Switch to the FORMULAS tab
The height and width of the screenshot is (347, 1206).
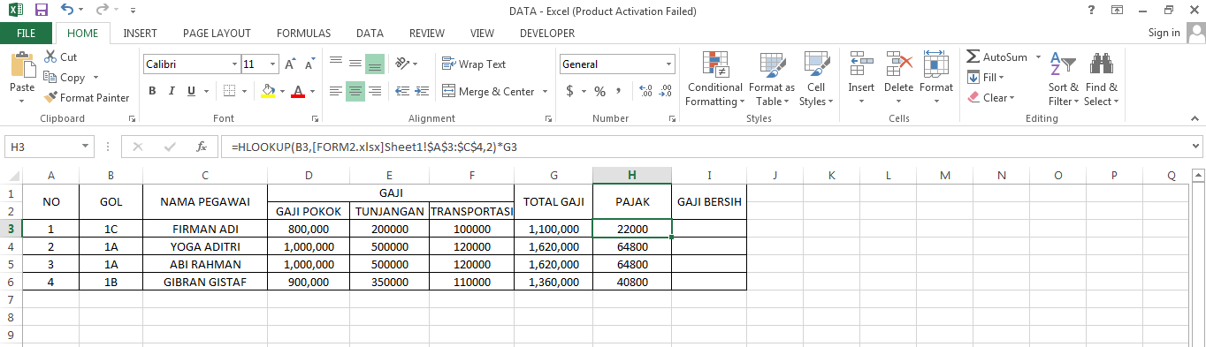(303, 33)
